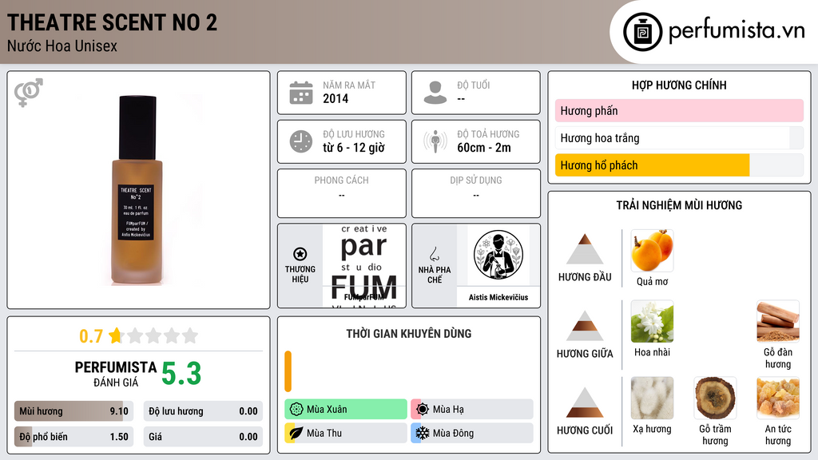The height and width of the screenshot is (460, 818).
Task: Click the Thời gian khuyên dùng heading
Action: click(x=409, y=333)
